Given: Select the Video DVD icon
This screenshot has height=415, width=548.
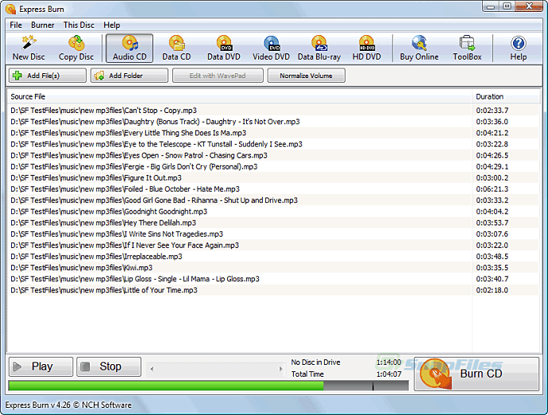Looking at the screenshot, I should click(272, 43).
